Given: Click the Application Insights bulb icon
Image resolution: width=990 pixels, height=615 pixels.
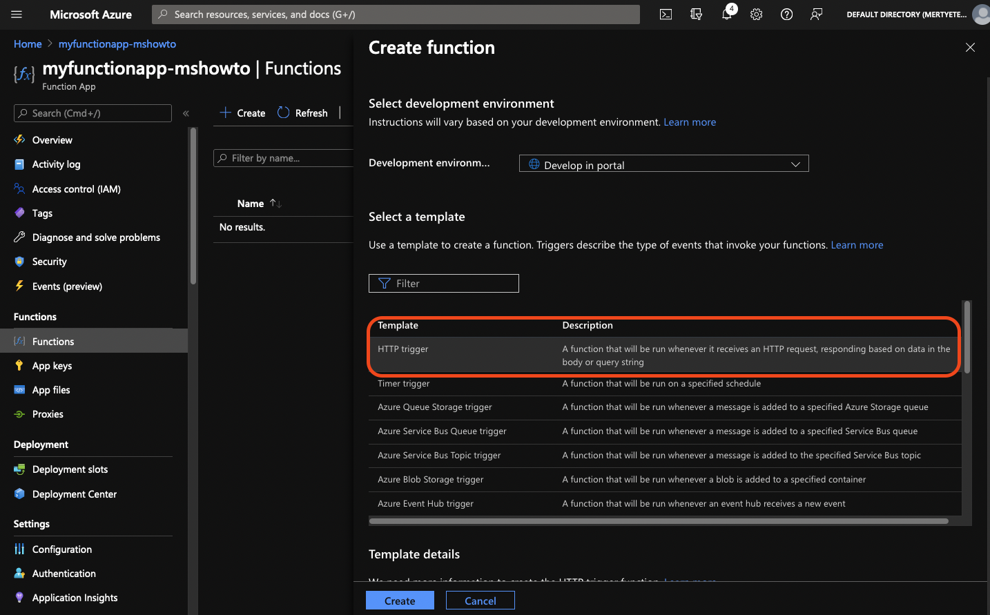Looking at the screenshot, I should (x=19, y=598).
